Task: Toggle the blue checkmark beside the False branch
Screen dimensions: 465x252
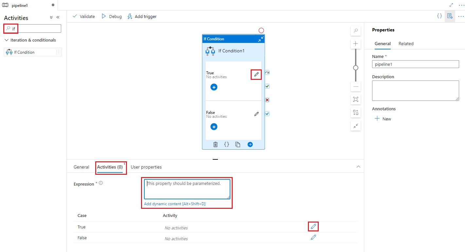Action: 267,114
